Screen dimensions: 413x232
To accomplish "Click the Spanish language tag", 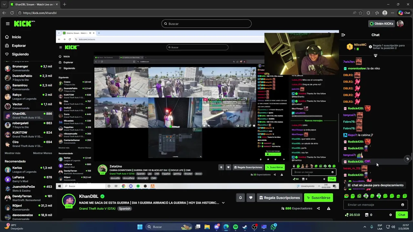I will pos(125,208).
